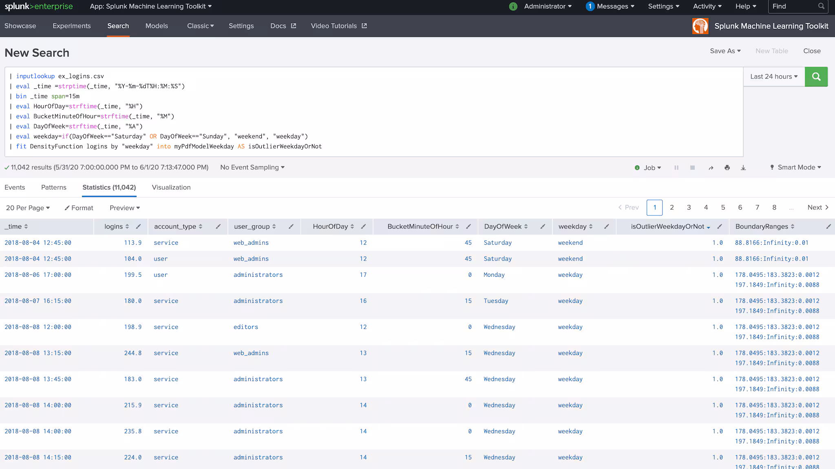
Task: Open the Smart Mode dropdown
Action: pos(795,167)
